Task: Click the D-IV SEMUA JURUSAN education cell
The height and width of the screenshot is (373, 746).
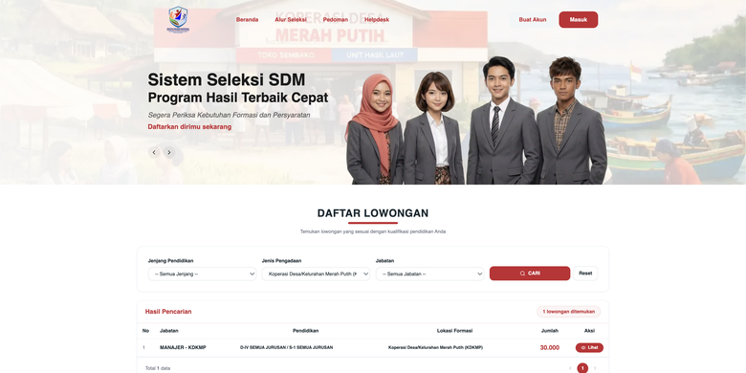Action: coord(286,348)
